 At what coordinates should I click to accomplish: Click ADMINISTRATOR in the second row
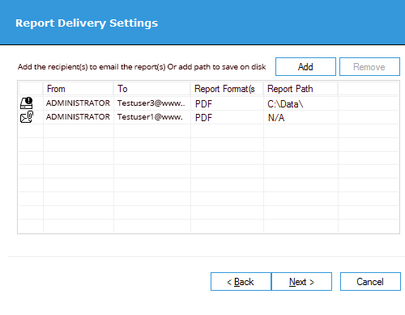click(x=78, y=117)
